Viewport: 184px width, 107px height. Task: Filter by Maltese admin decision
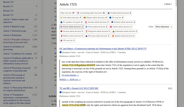[71, 36]
